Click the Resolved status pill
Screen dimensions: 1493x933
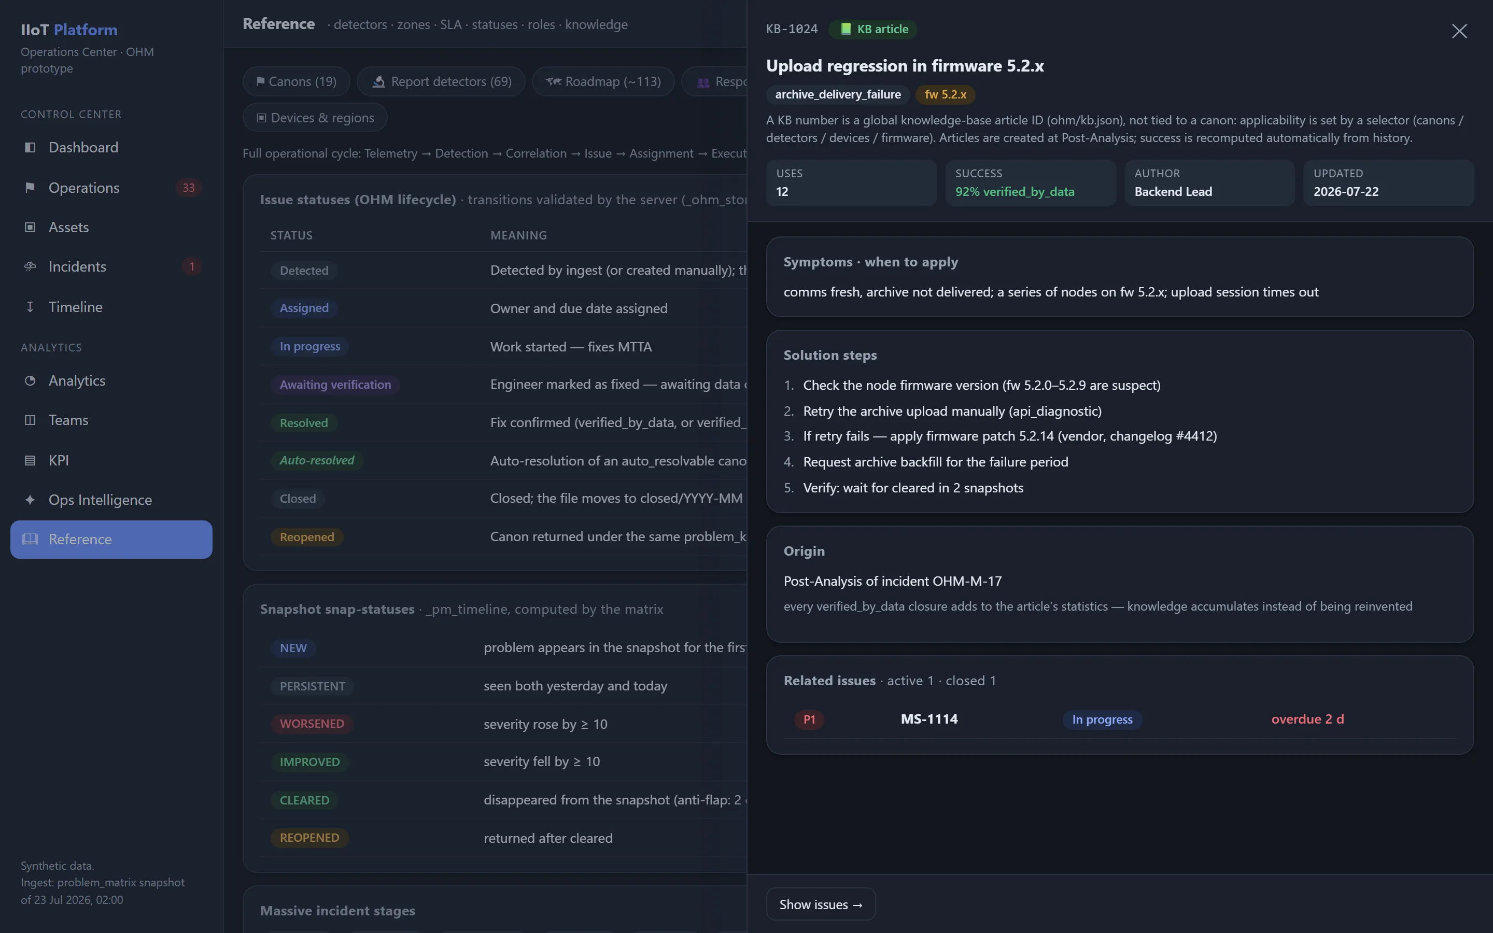click(x=304, y=422)
